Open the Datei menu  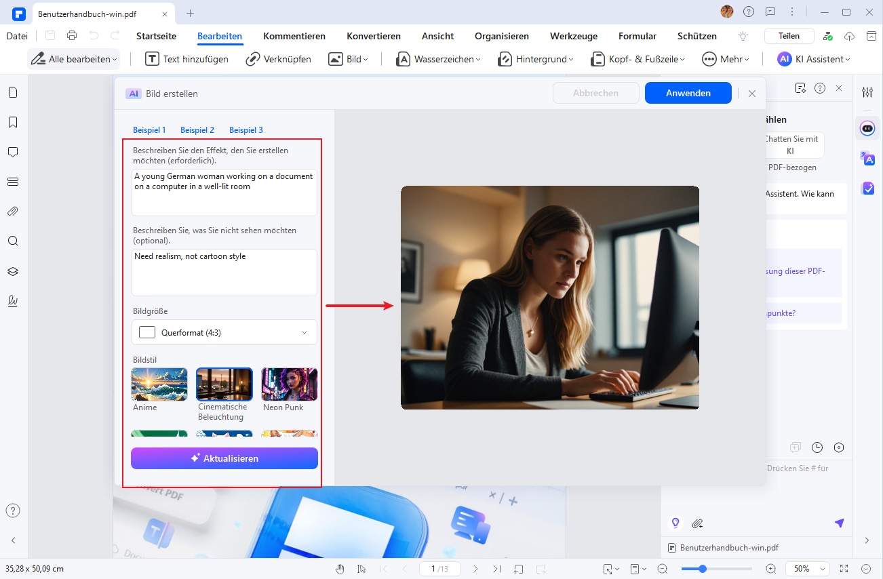coord(17,36)
